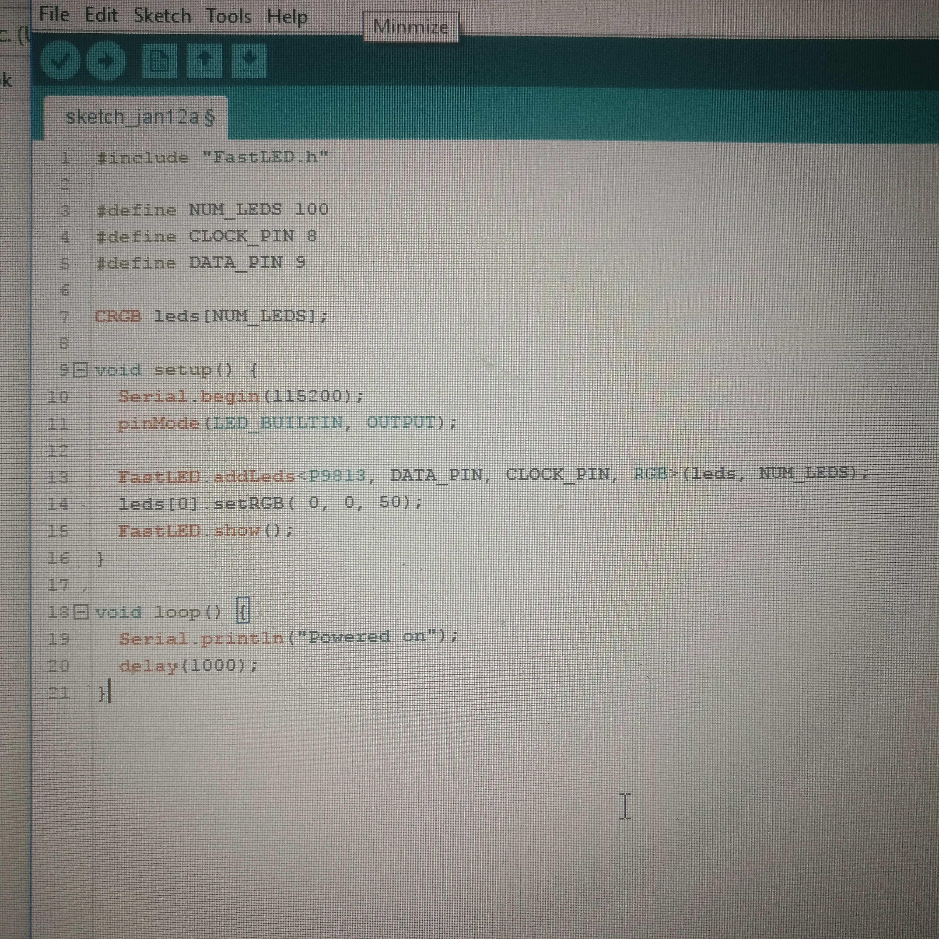Open the Sketch menu
The image size is (939, 939).
pos(162,16)
